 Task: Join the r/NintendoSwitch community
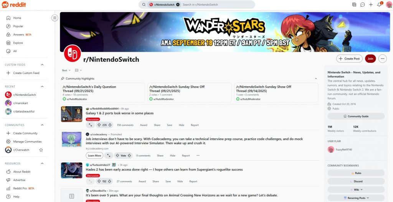tap(370, 59)
